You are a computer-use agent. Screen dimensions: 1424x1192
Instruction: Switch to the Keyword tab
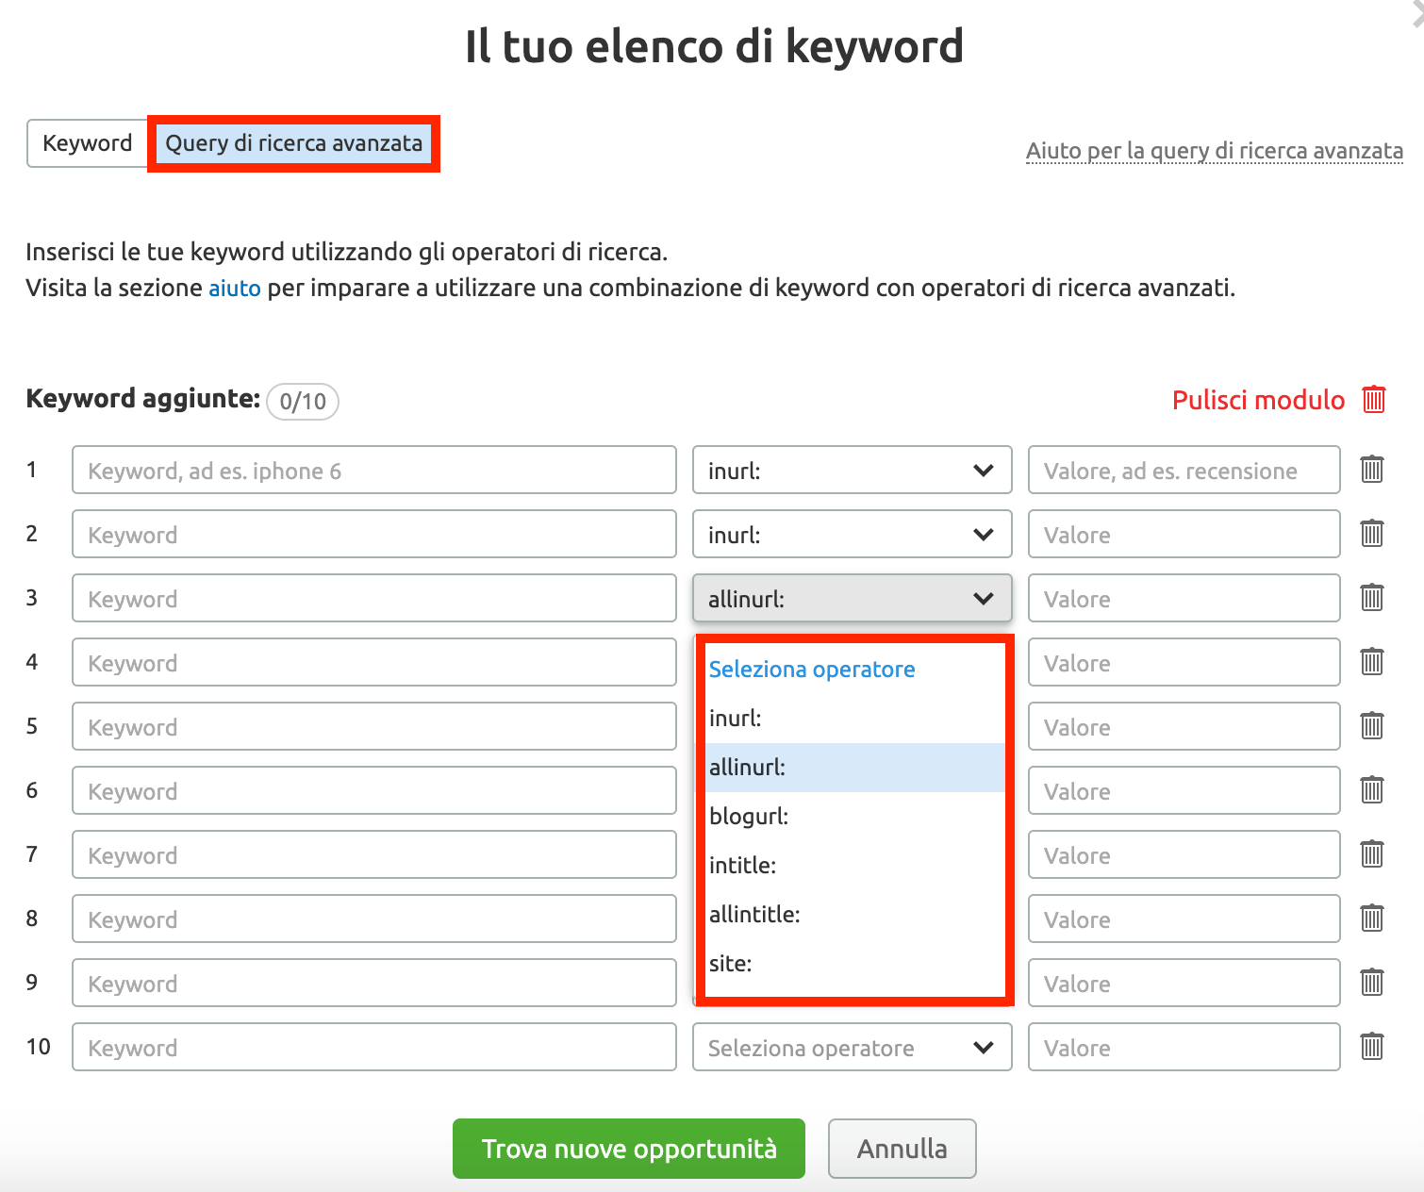pyautogui.click(x=86, y=142)
